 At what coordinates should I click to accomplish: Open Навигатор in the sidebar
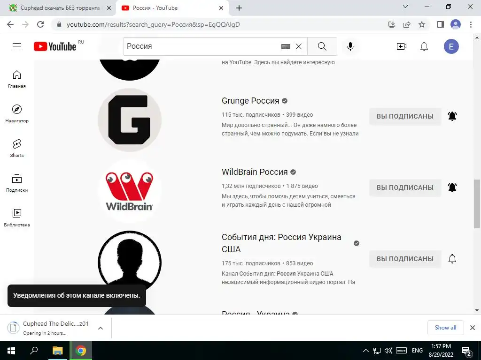point(17,114)
